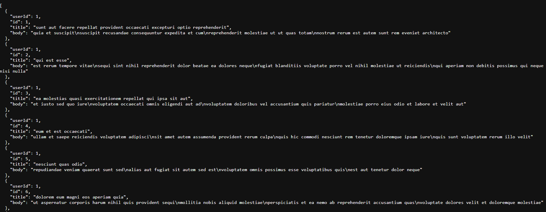This screenshot has width=546, height=212.
Task: Click the "id": 4 line
Action: pyautogui.click(x=20, y=126)
